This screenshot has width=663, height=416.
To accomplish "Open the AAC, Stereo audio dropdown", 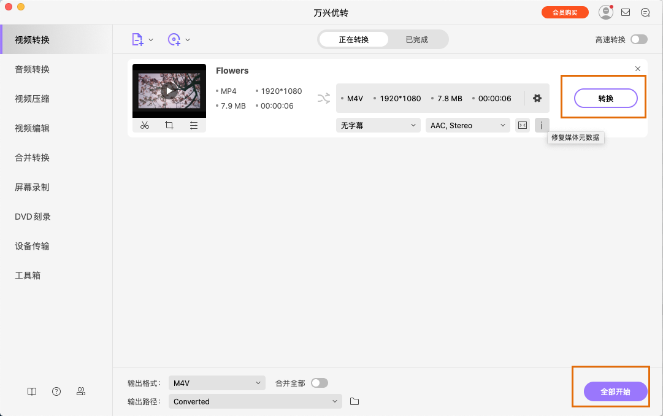I will point(467,125).
